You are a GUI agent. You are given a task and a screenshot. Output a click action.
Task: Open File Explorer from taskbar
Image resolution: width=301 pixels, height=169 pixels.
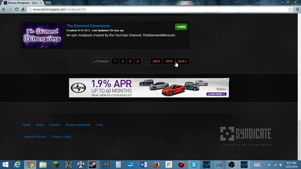tap(43, 165)
